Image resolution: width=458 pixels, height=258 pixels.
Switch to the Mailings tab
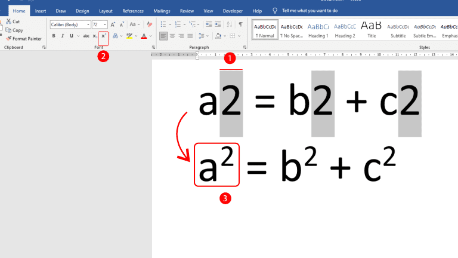(162, 11)
